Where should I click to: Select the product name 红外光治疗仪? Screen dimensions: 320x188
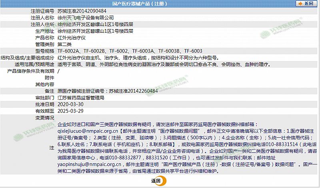click(72, 38)
